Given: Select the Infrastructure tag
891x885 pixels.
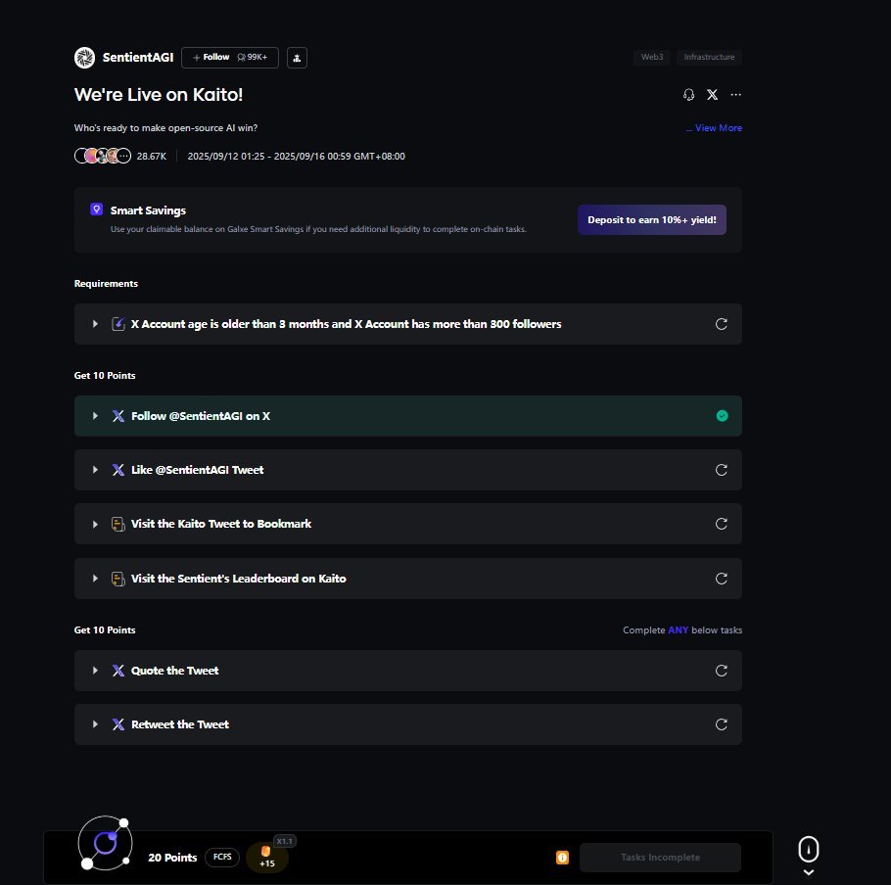Looking at the screenshot, I should (x=709, y=57).
